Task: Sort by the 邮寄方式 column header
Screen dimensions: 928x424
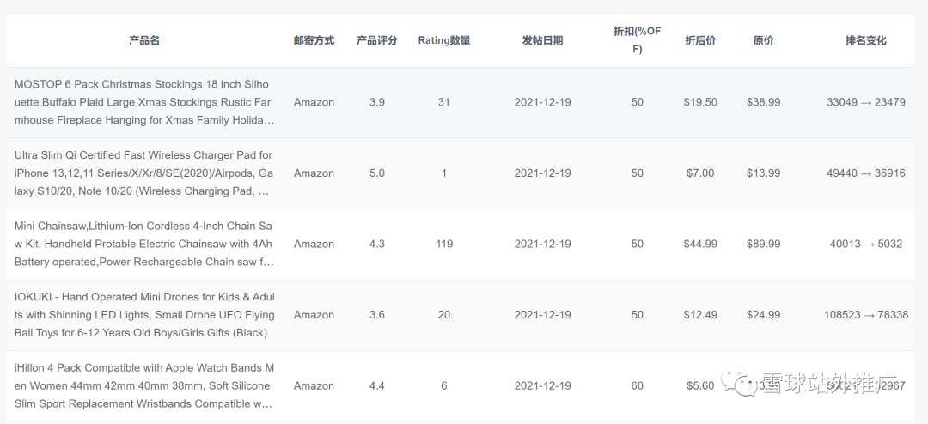Action: pos(314,40)
